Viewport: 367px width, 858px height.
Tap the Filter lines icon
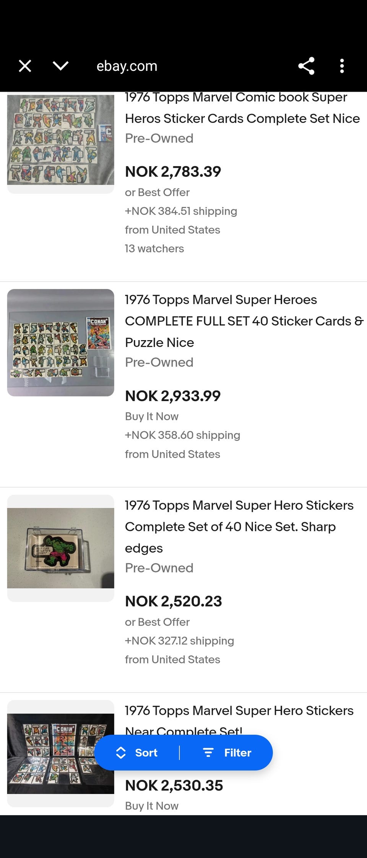click(x=208, y=753)
